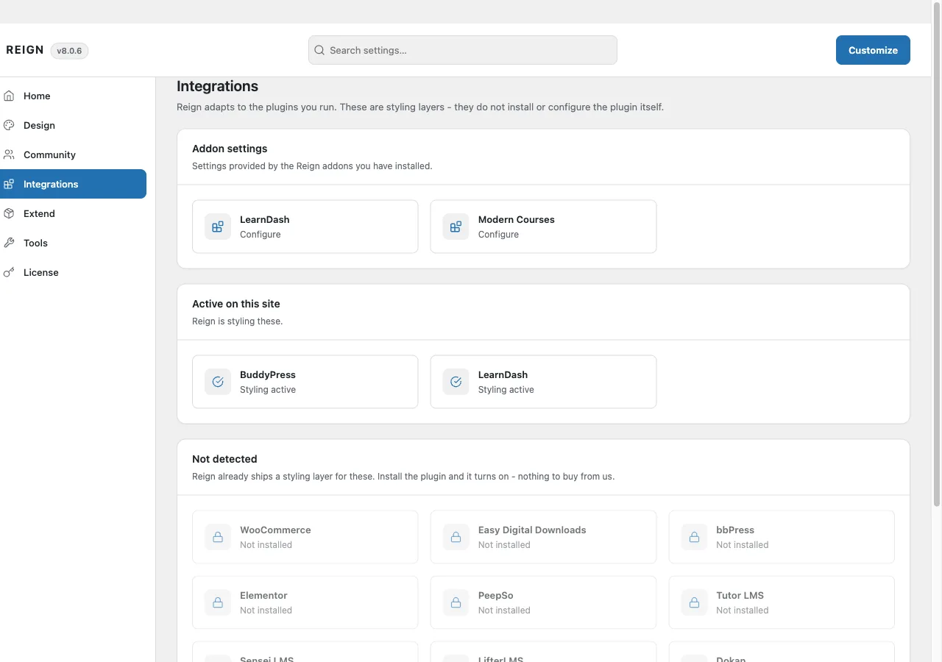942x662 pixels.
Task: Click the PeepSo card title
Action: [496, 595]
